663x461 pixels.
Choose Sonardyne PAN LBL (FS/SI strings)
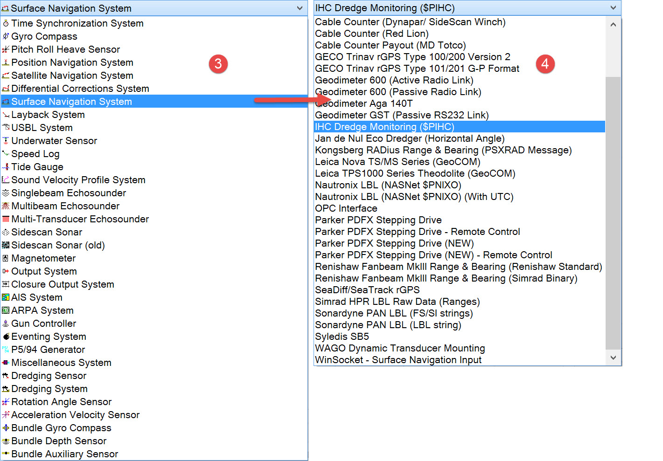click(x=394, y=313)
